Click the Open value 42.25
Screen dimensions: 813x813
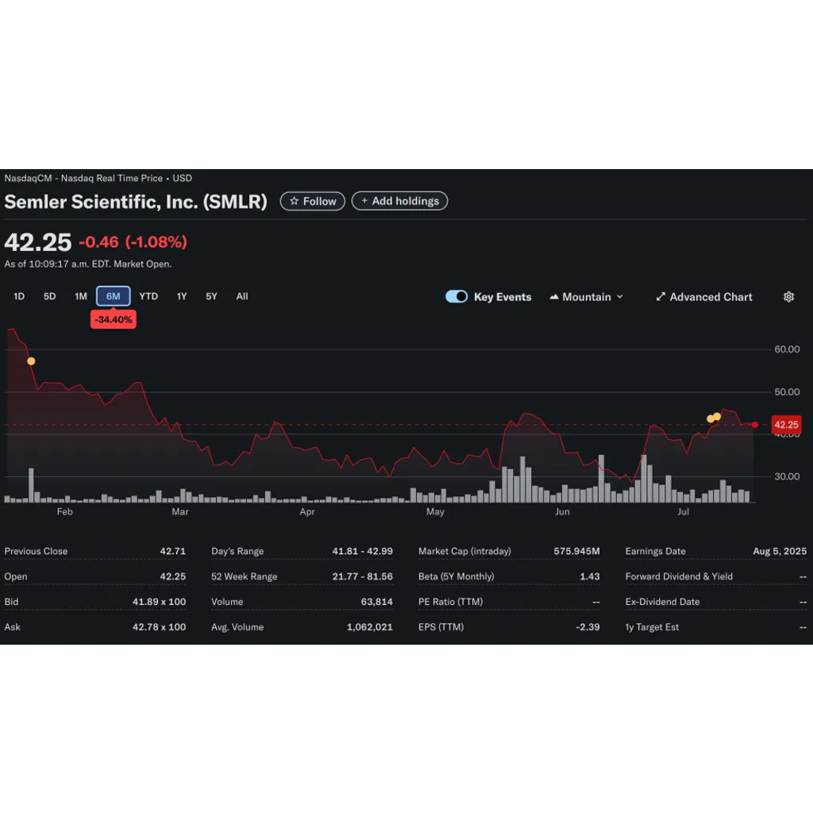point(172,576)
